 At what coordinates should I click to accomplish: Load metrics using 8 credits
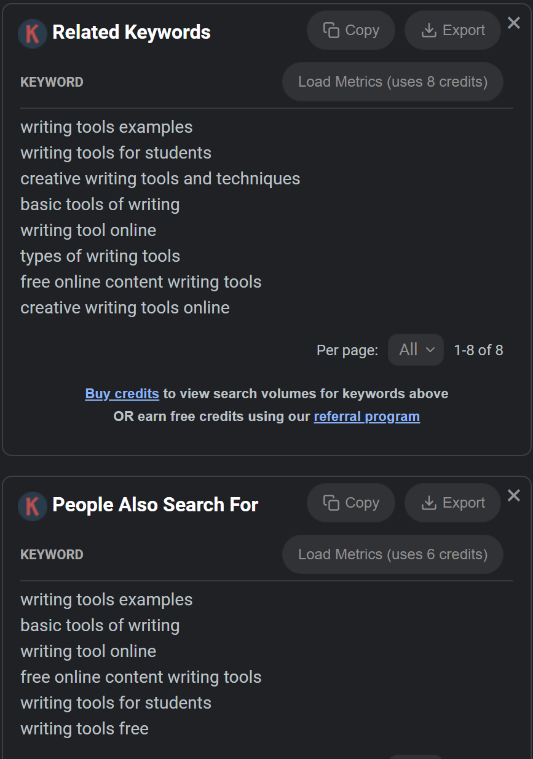[393, 82]
